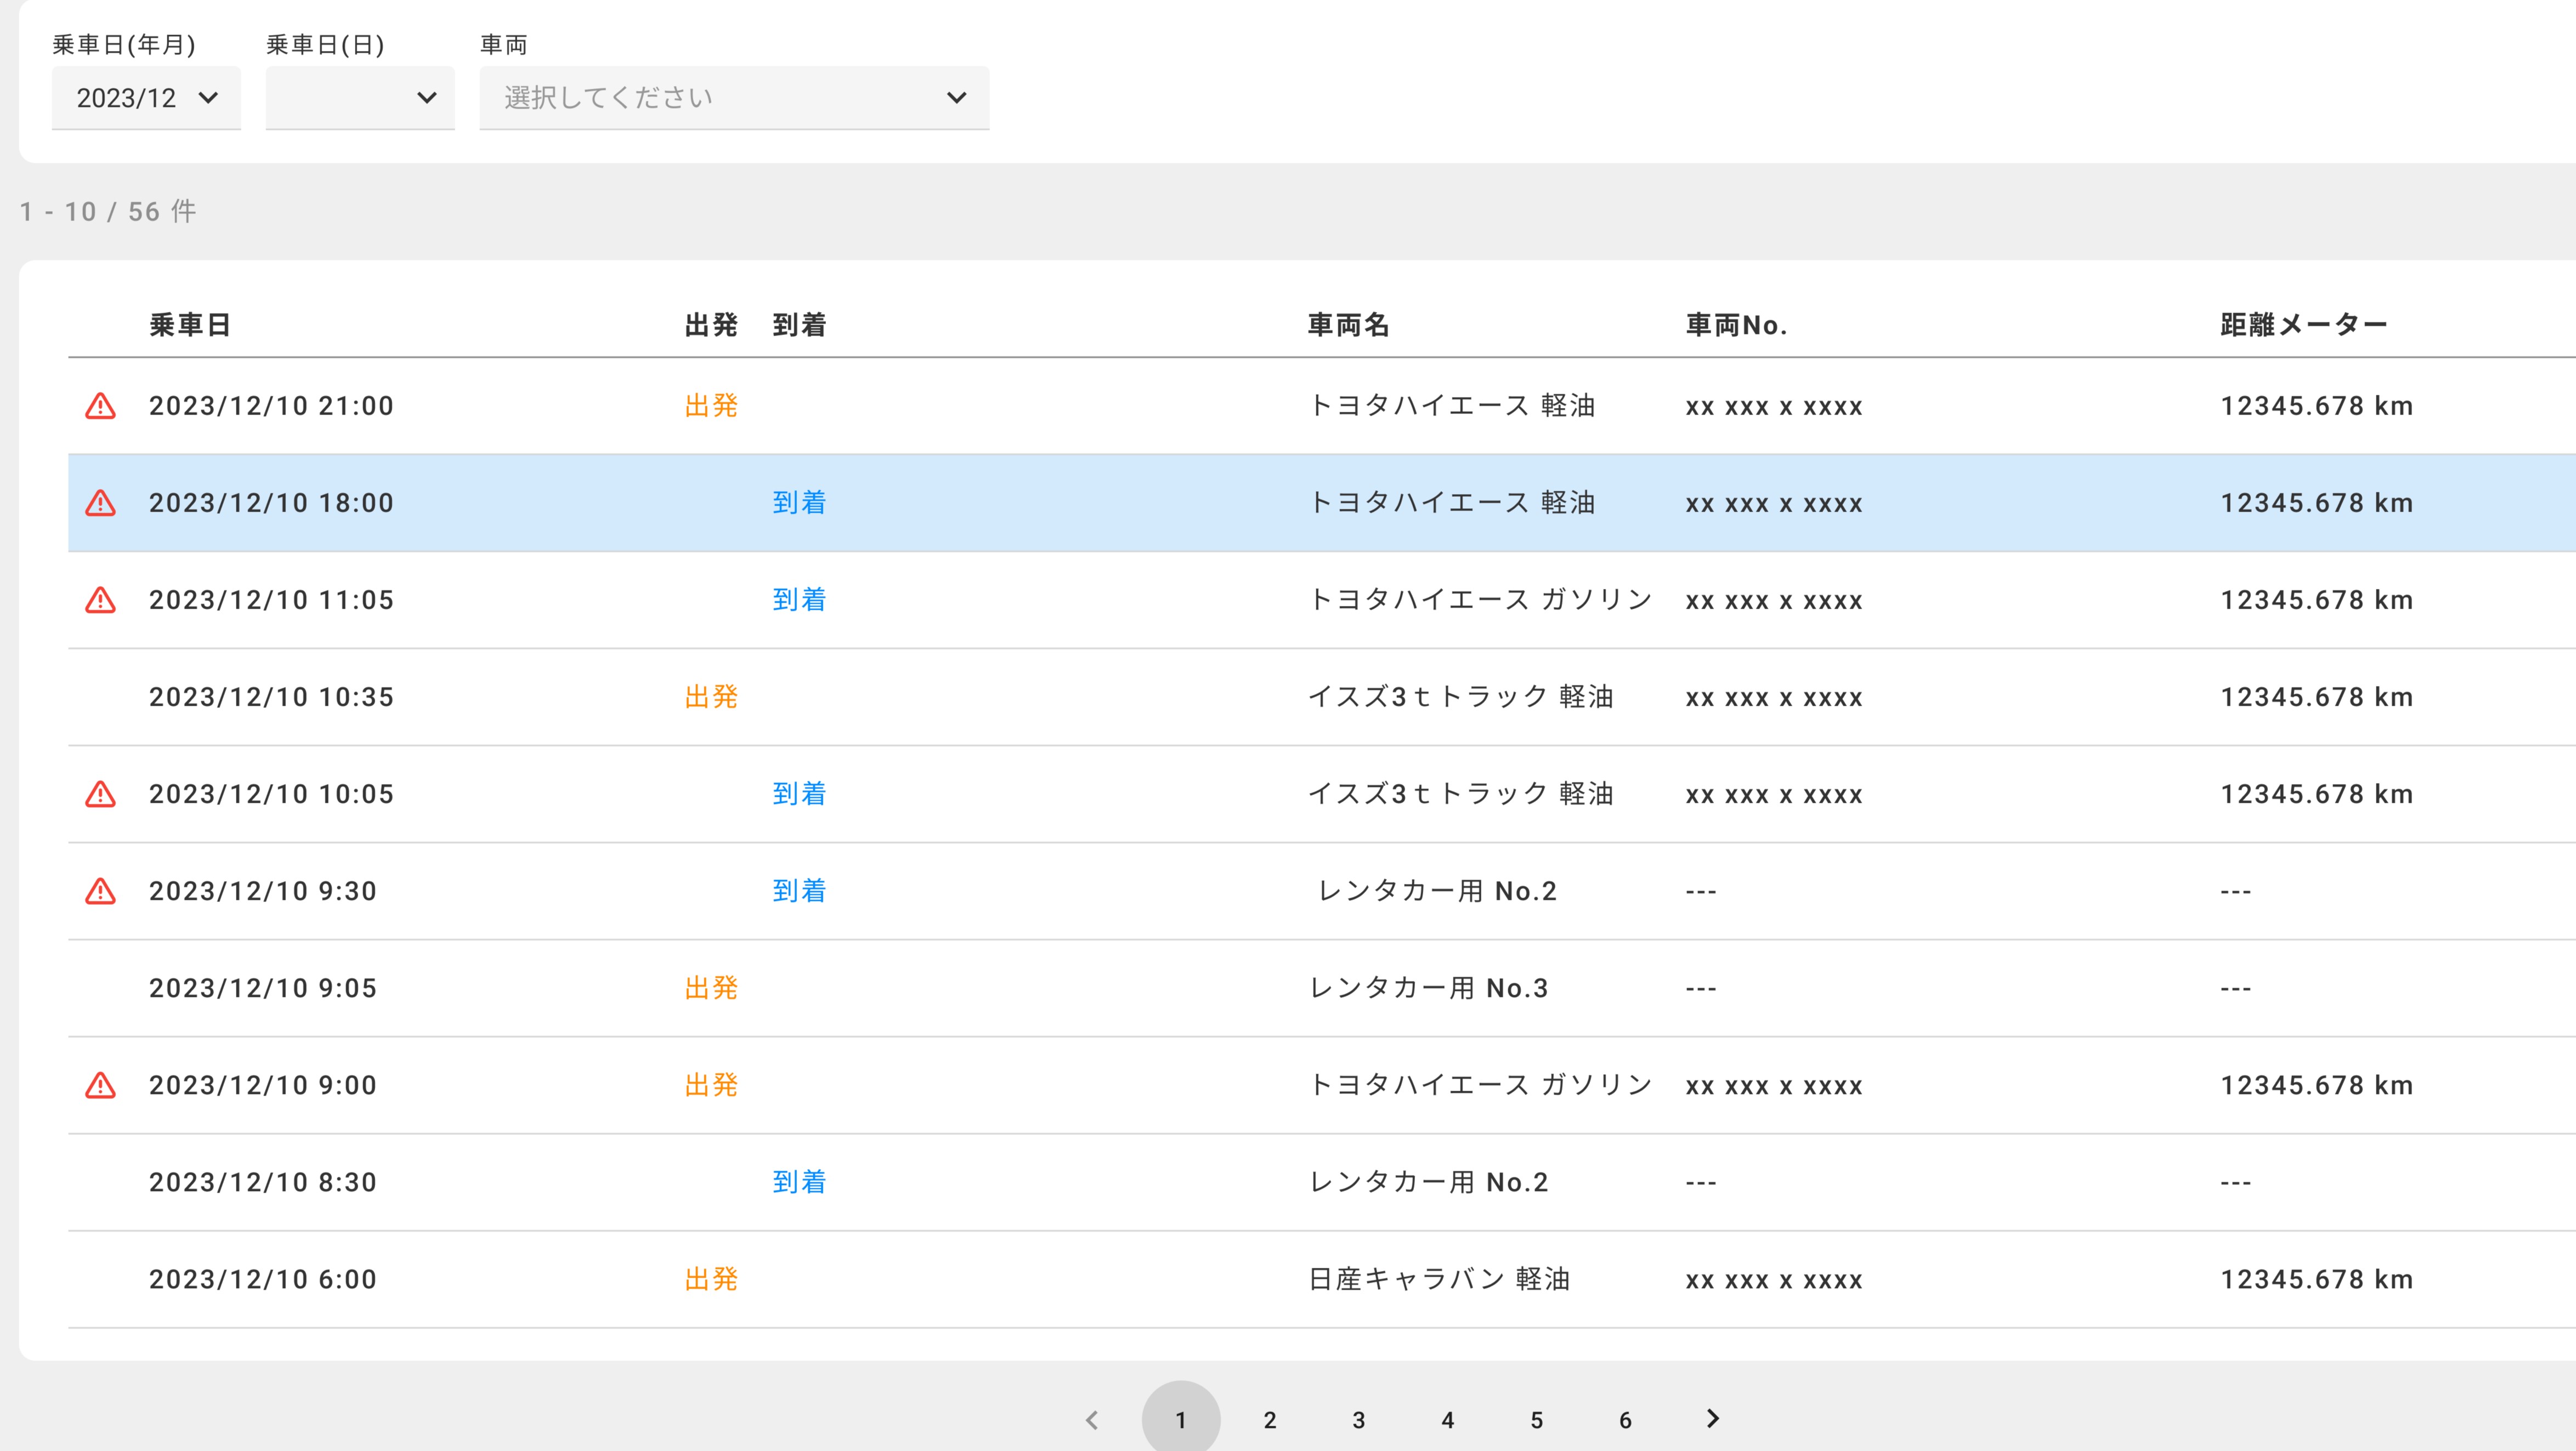Click レンタカー用 No.2 in the 9:30 row
This screenshot has width=2576, height=1451.
tap(1437, 891)
